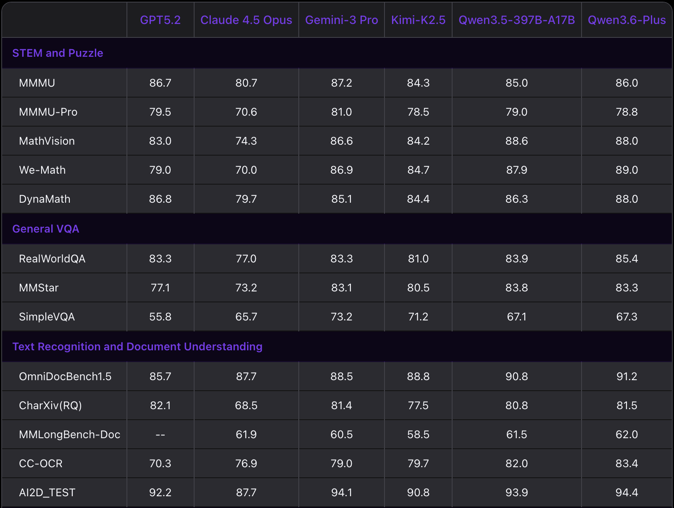Screen dimensions: 674x508
Task: Click Claude 4.5 Opus MathVision score 74.3
Action: click(246, 141)
